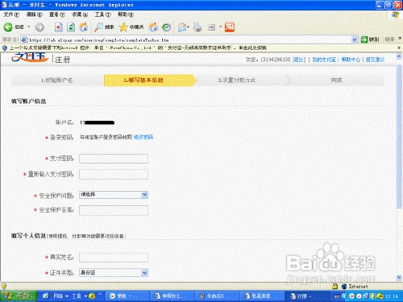403x302 pixels.
Task: Click the Print toolbar icon
Action: click(x=197, y=27)
